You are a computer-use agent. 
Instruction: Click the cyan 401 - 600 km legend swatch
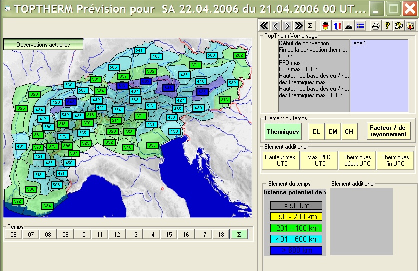click(x=296, y=239)
